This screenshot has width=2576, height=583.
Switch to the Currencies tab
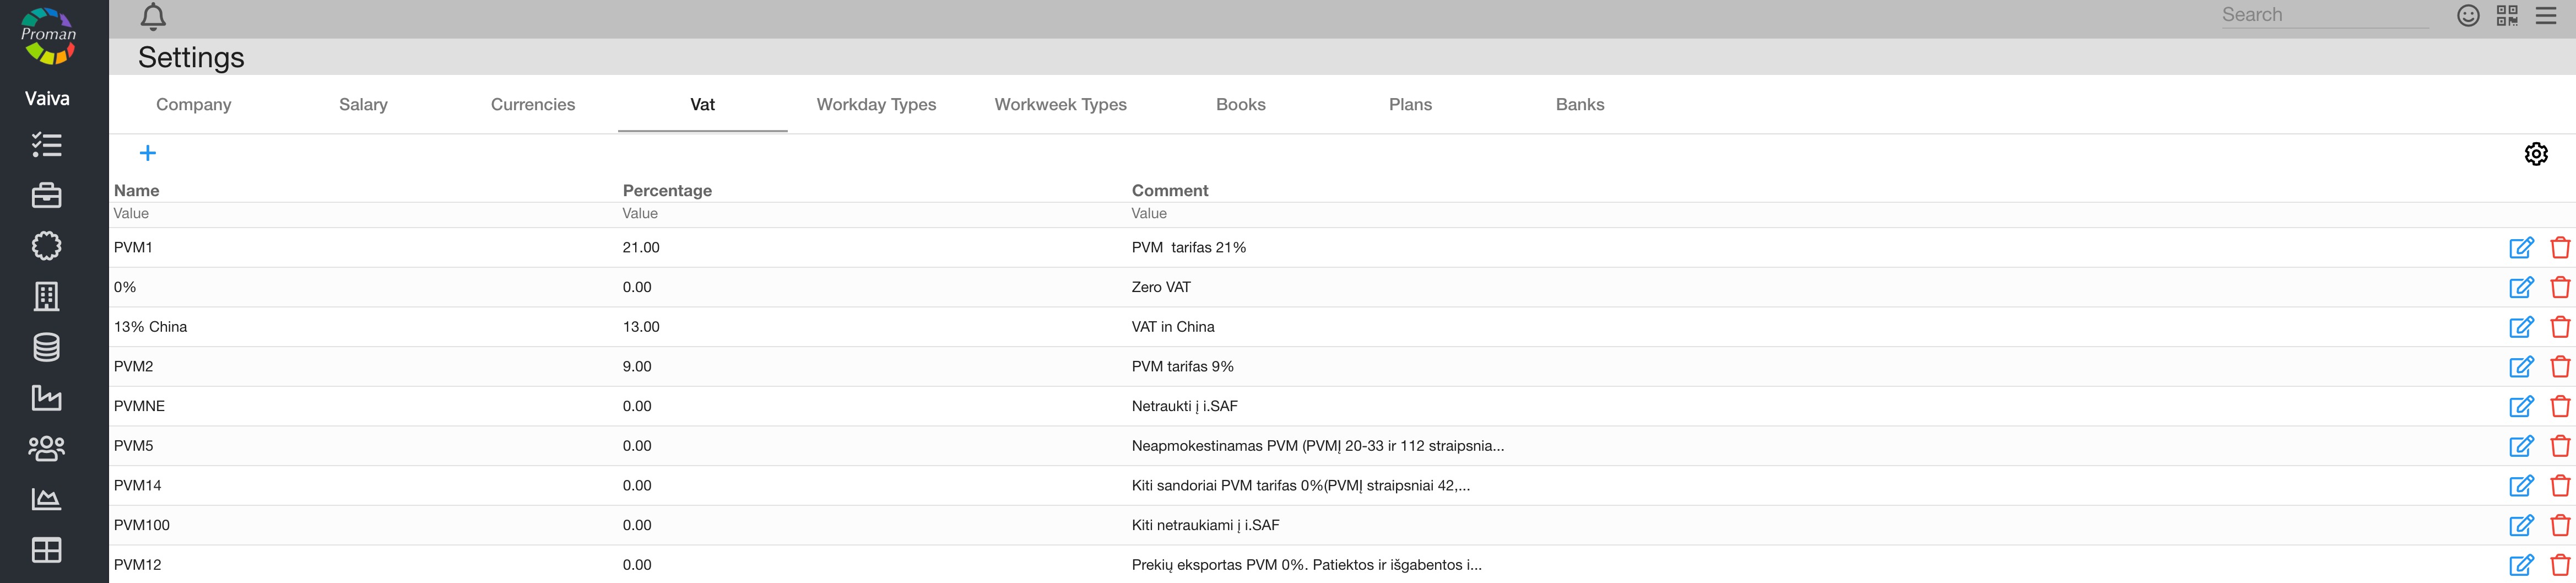[533, 105]
